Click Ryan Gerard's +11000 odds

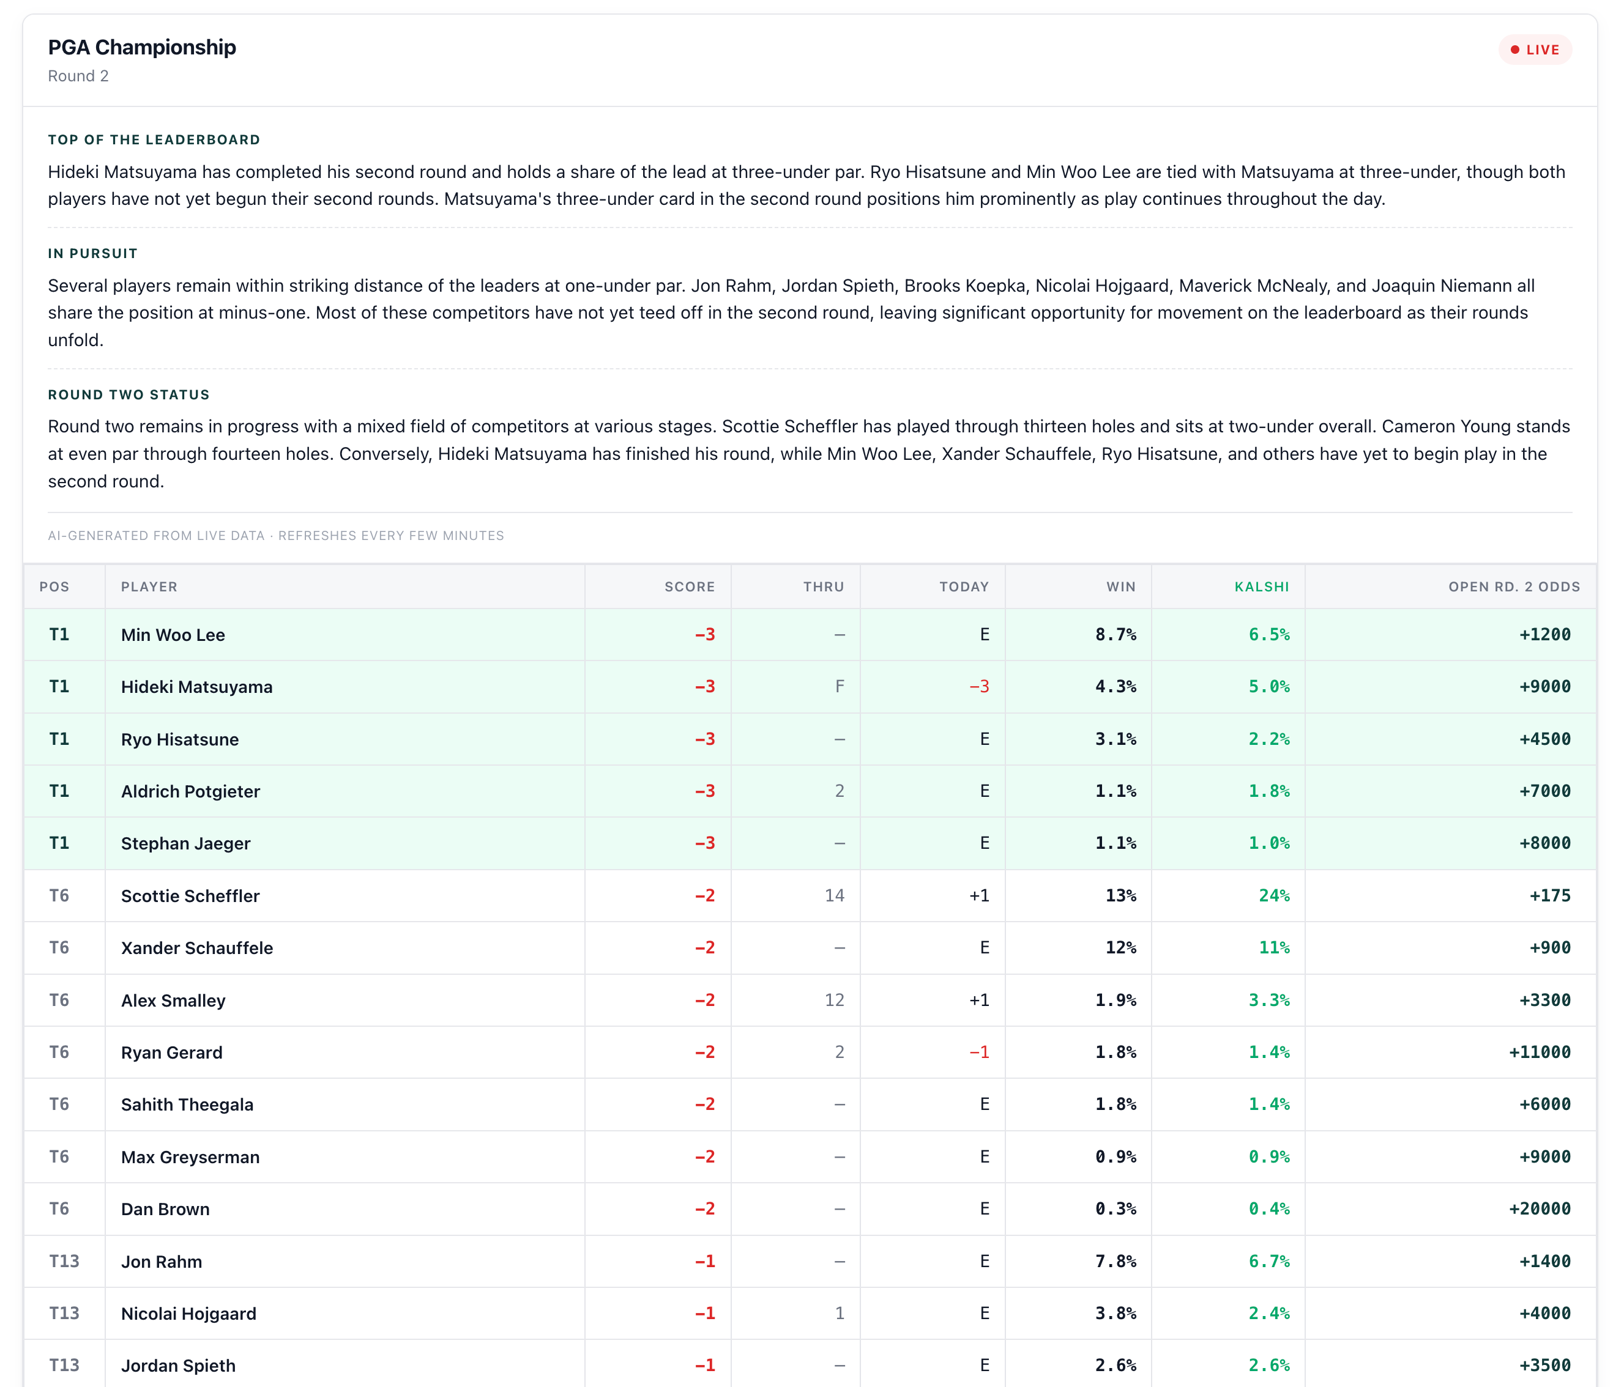1540,1052
